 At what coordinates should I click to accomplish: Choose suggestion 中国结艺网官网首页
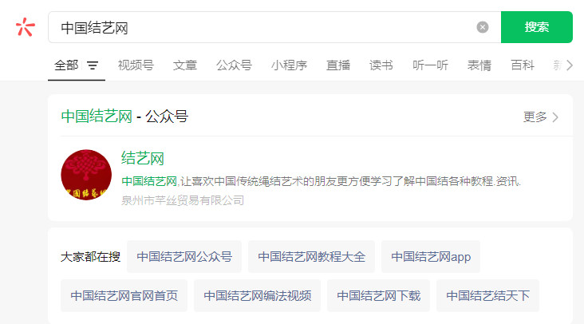coord(124,296)
